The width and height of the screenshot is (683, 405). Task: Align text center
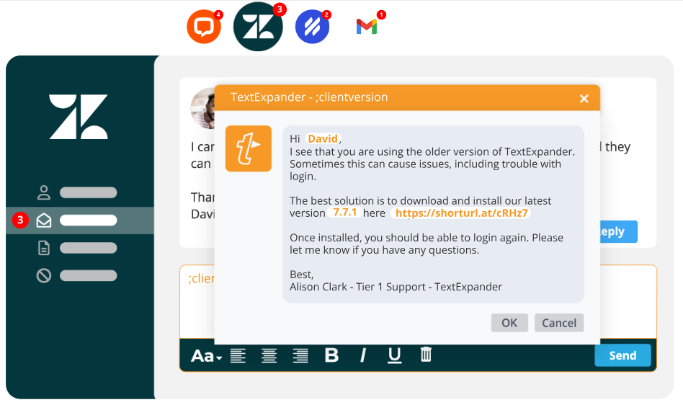(269, 355)
